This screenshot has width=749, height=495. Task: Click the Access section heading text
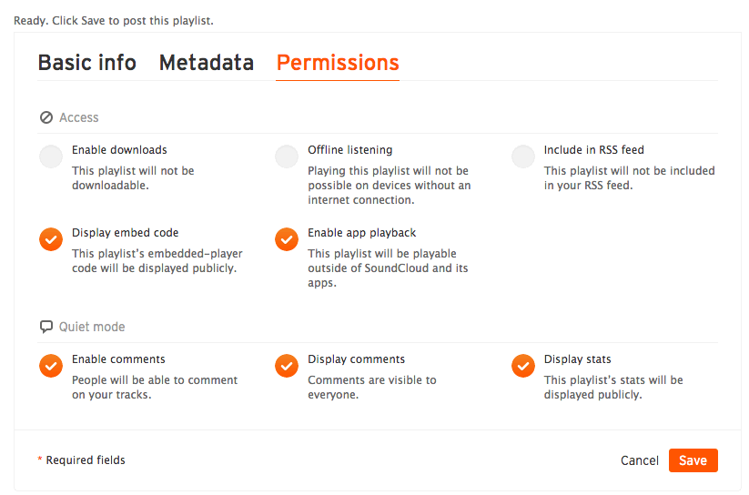[x=79, y=117]
